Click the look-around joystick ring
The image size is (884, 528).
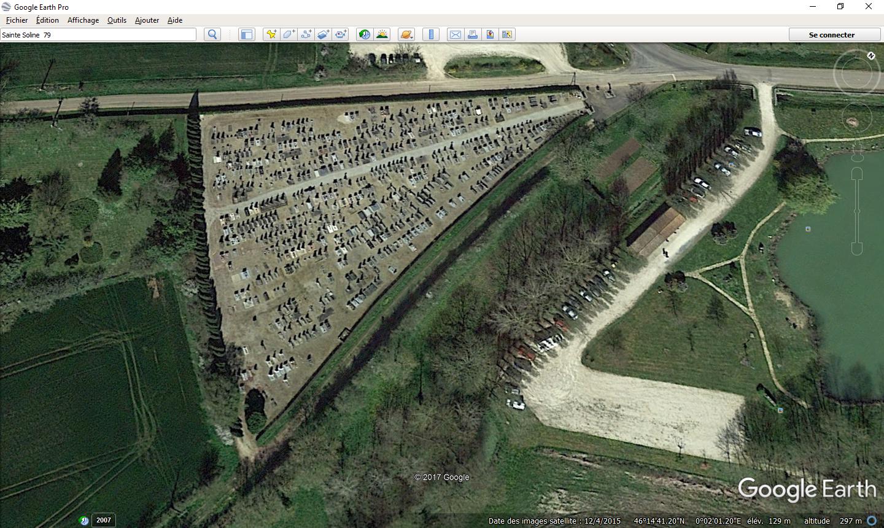856,74
